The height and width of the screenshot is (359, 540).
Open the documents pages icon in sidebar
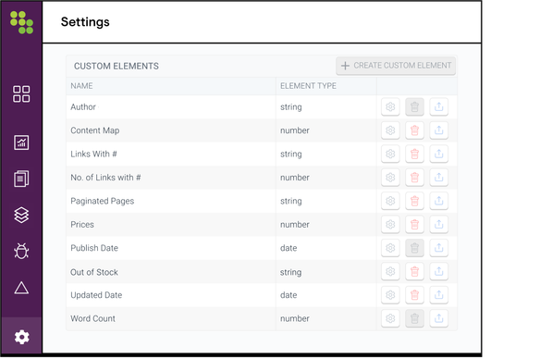tap(21, 179)
